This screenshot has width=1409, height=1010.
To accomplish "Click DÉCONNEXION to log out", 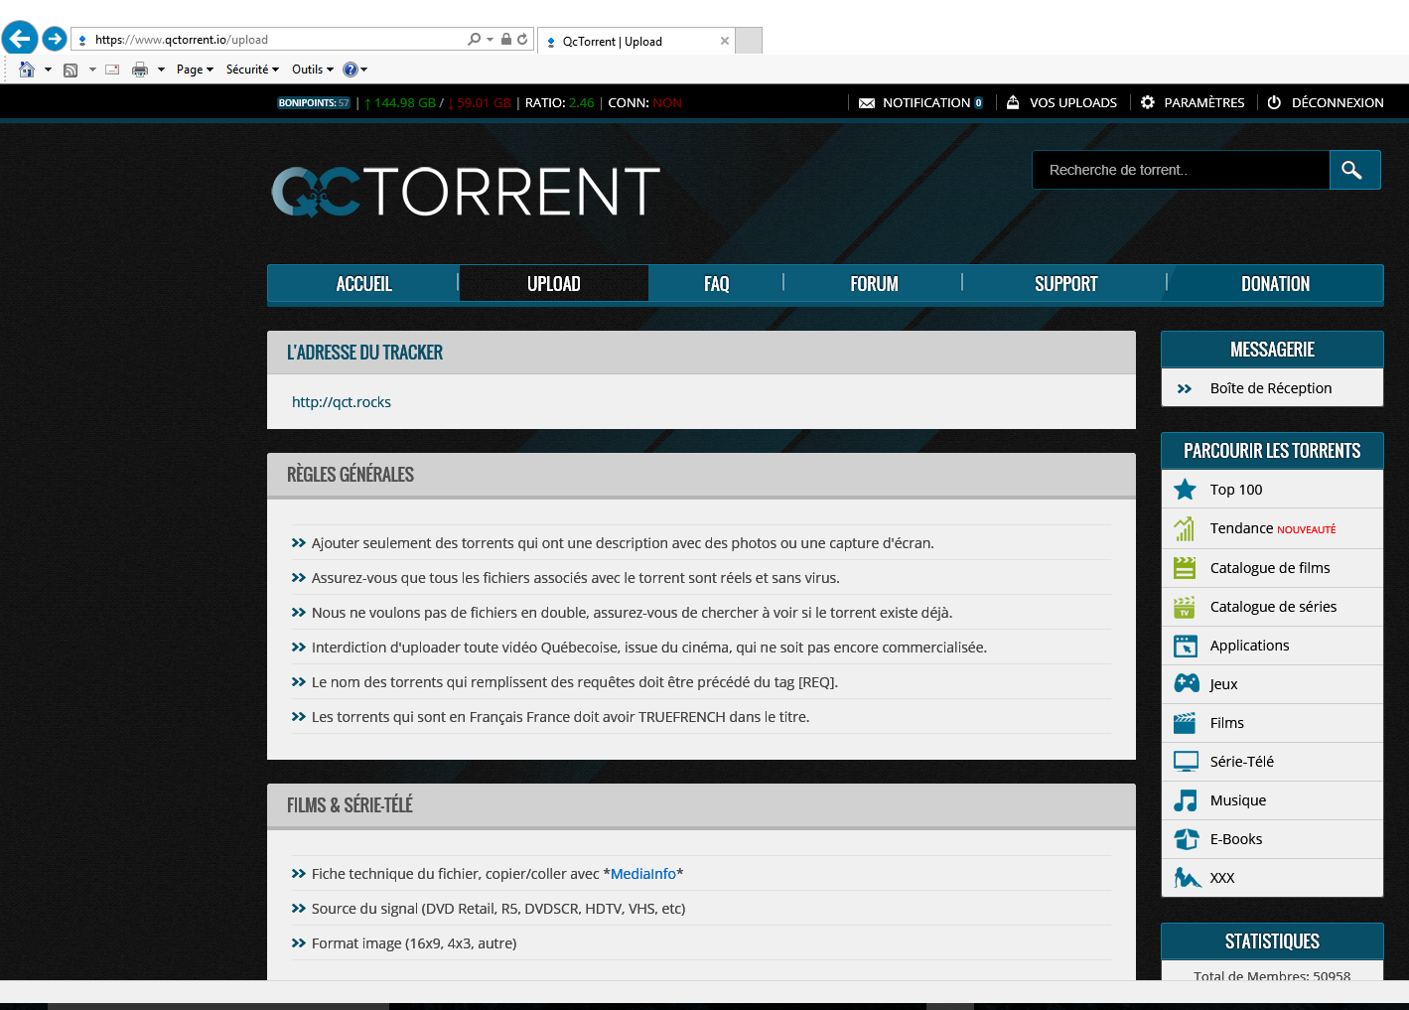I will click(1326, 102).
